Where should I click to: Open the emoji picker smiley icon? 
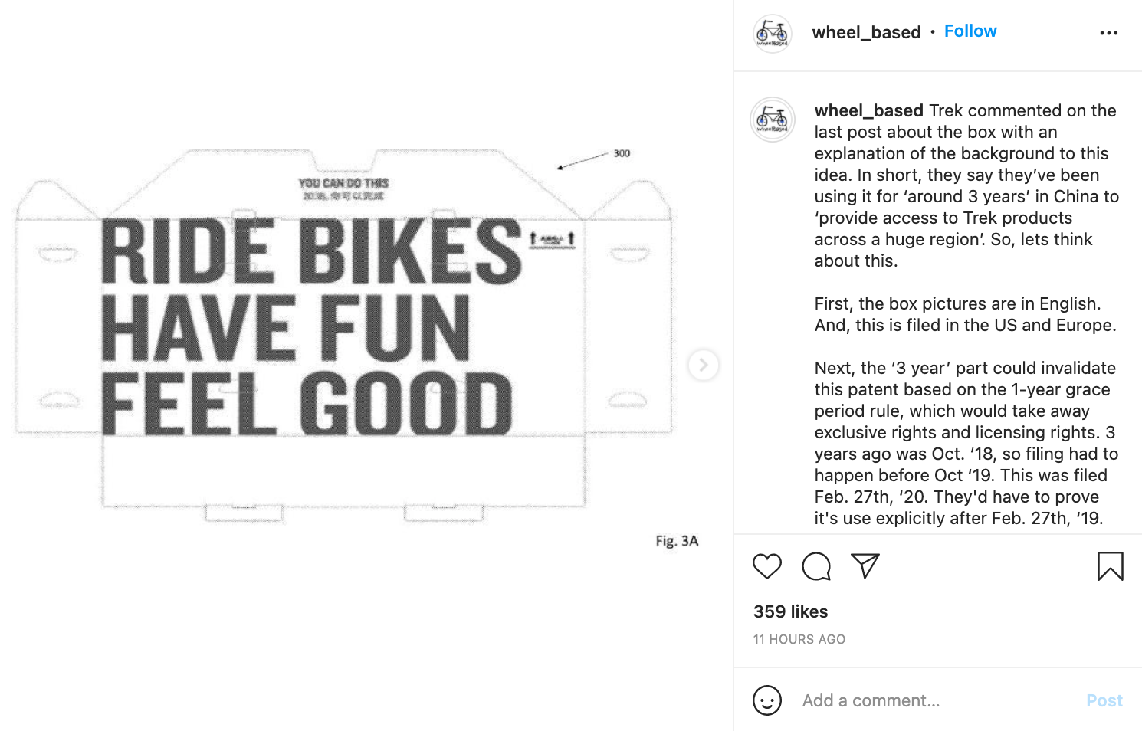[x=767, y=700]
